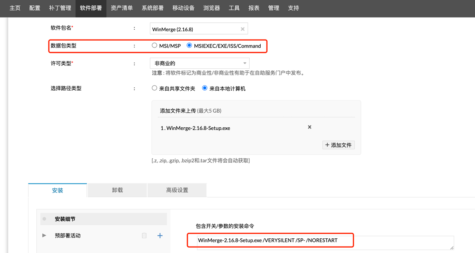Add a pre-deployment activity with the plus icon

pos(160,236)
